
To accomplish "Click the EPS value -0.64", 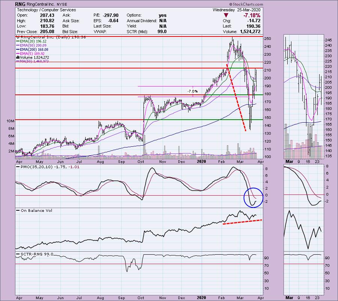I will [x=113, y=21].
